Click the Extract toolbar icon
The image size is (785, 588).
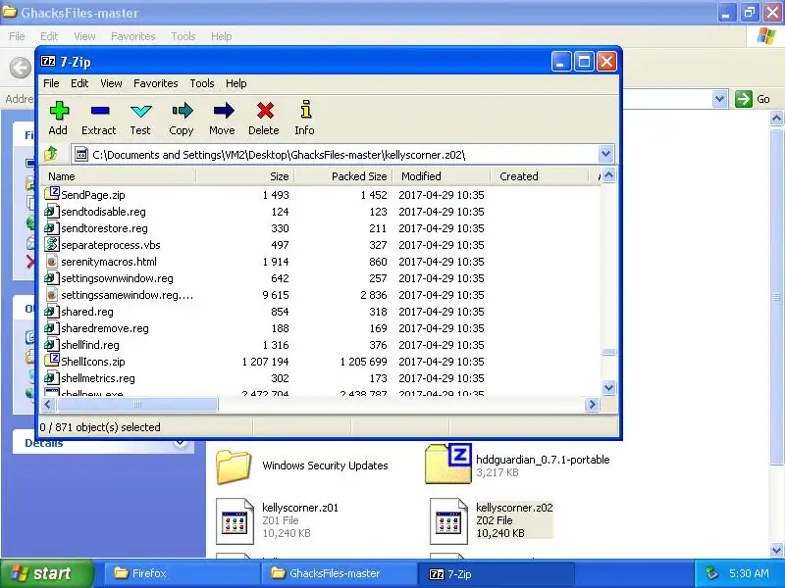click(100, 111)
